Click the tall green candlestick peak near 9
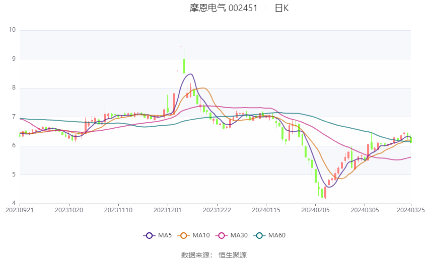 (x=184, y=60)
